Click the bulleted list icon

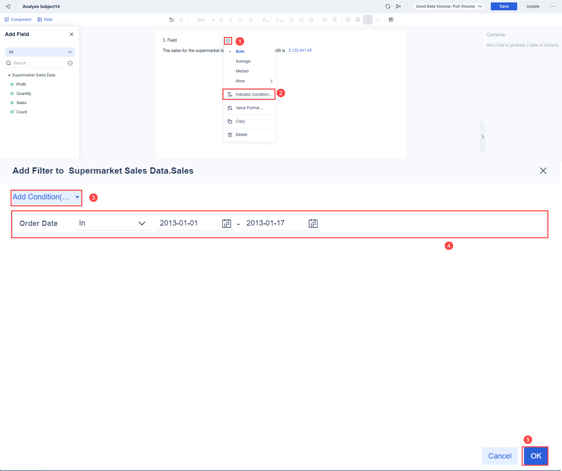[291, 20]
